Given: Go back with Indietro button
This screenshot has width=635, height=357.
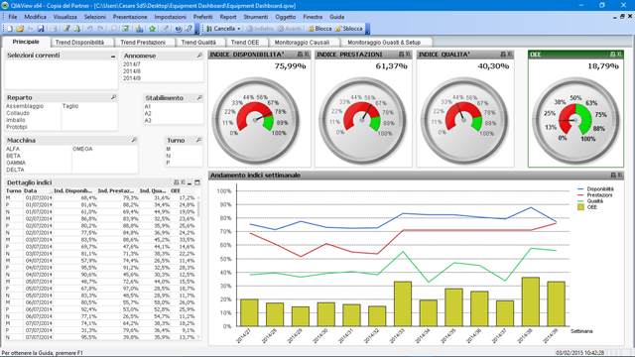Looking at the screenshot, I should pos(260,29).
